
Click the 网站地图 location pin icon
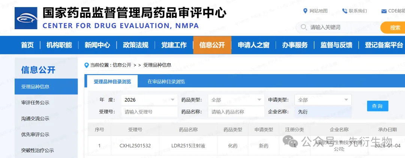pos(305,11)
